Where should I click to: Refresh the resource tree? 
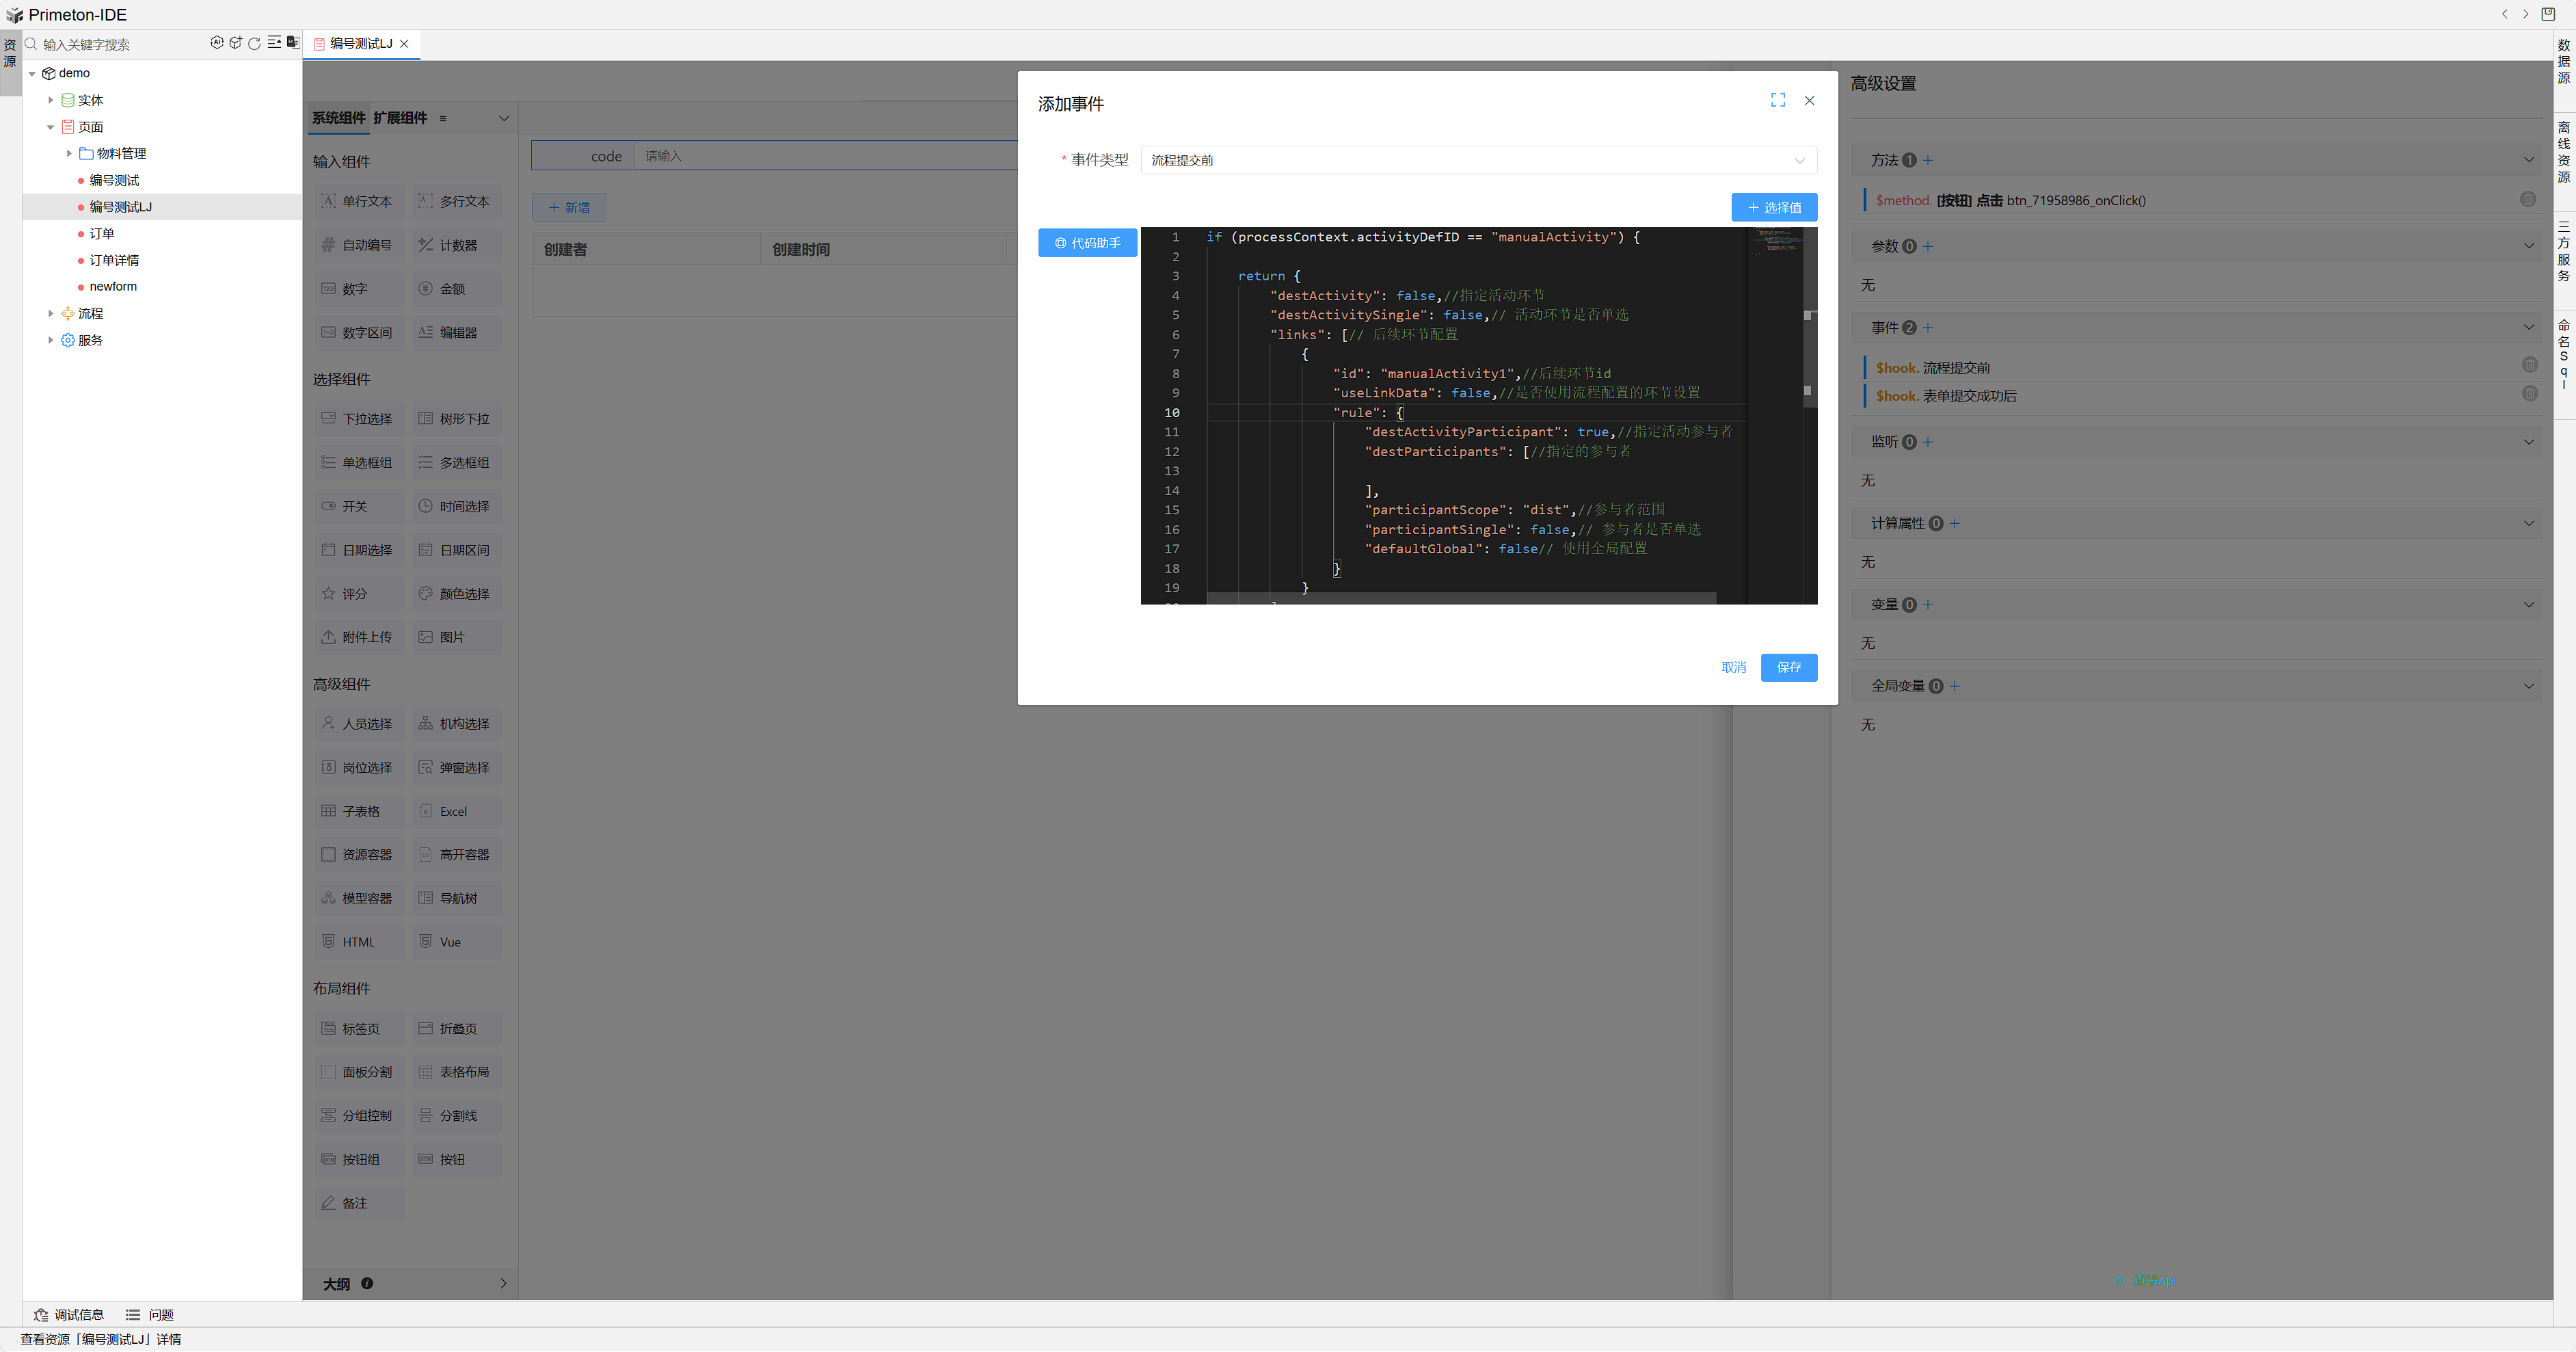pyautogui.click(x=254, y=43)
